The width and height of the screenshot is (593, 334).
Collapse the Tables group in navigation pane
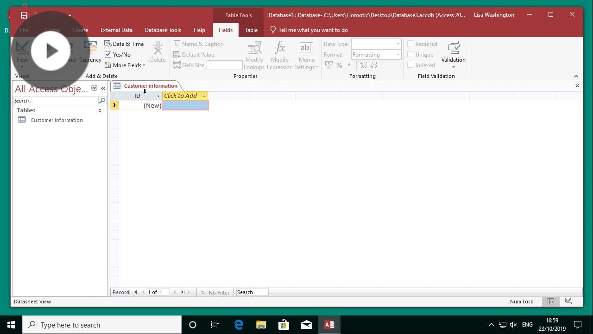click(x=100, y=110)
